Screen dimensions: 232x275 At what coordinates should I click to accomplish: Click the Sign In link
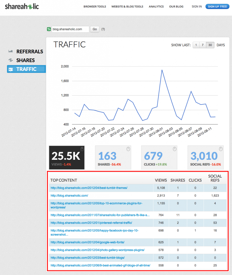coord(197,6)
